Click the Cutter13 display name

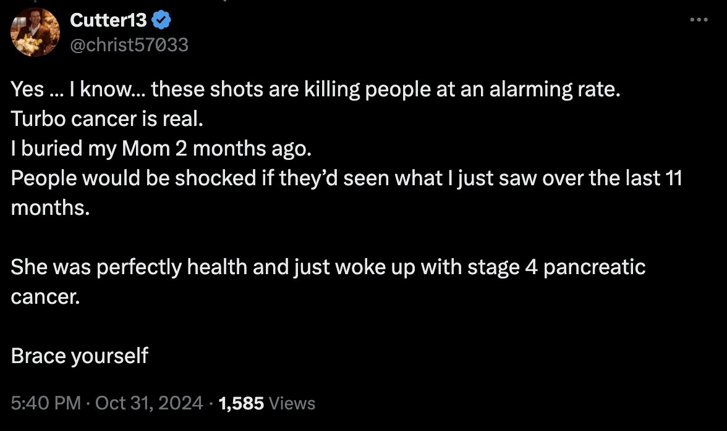point(108,20)
